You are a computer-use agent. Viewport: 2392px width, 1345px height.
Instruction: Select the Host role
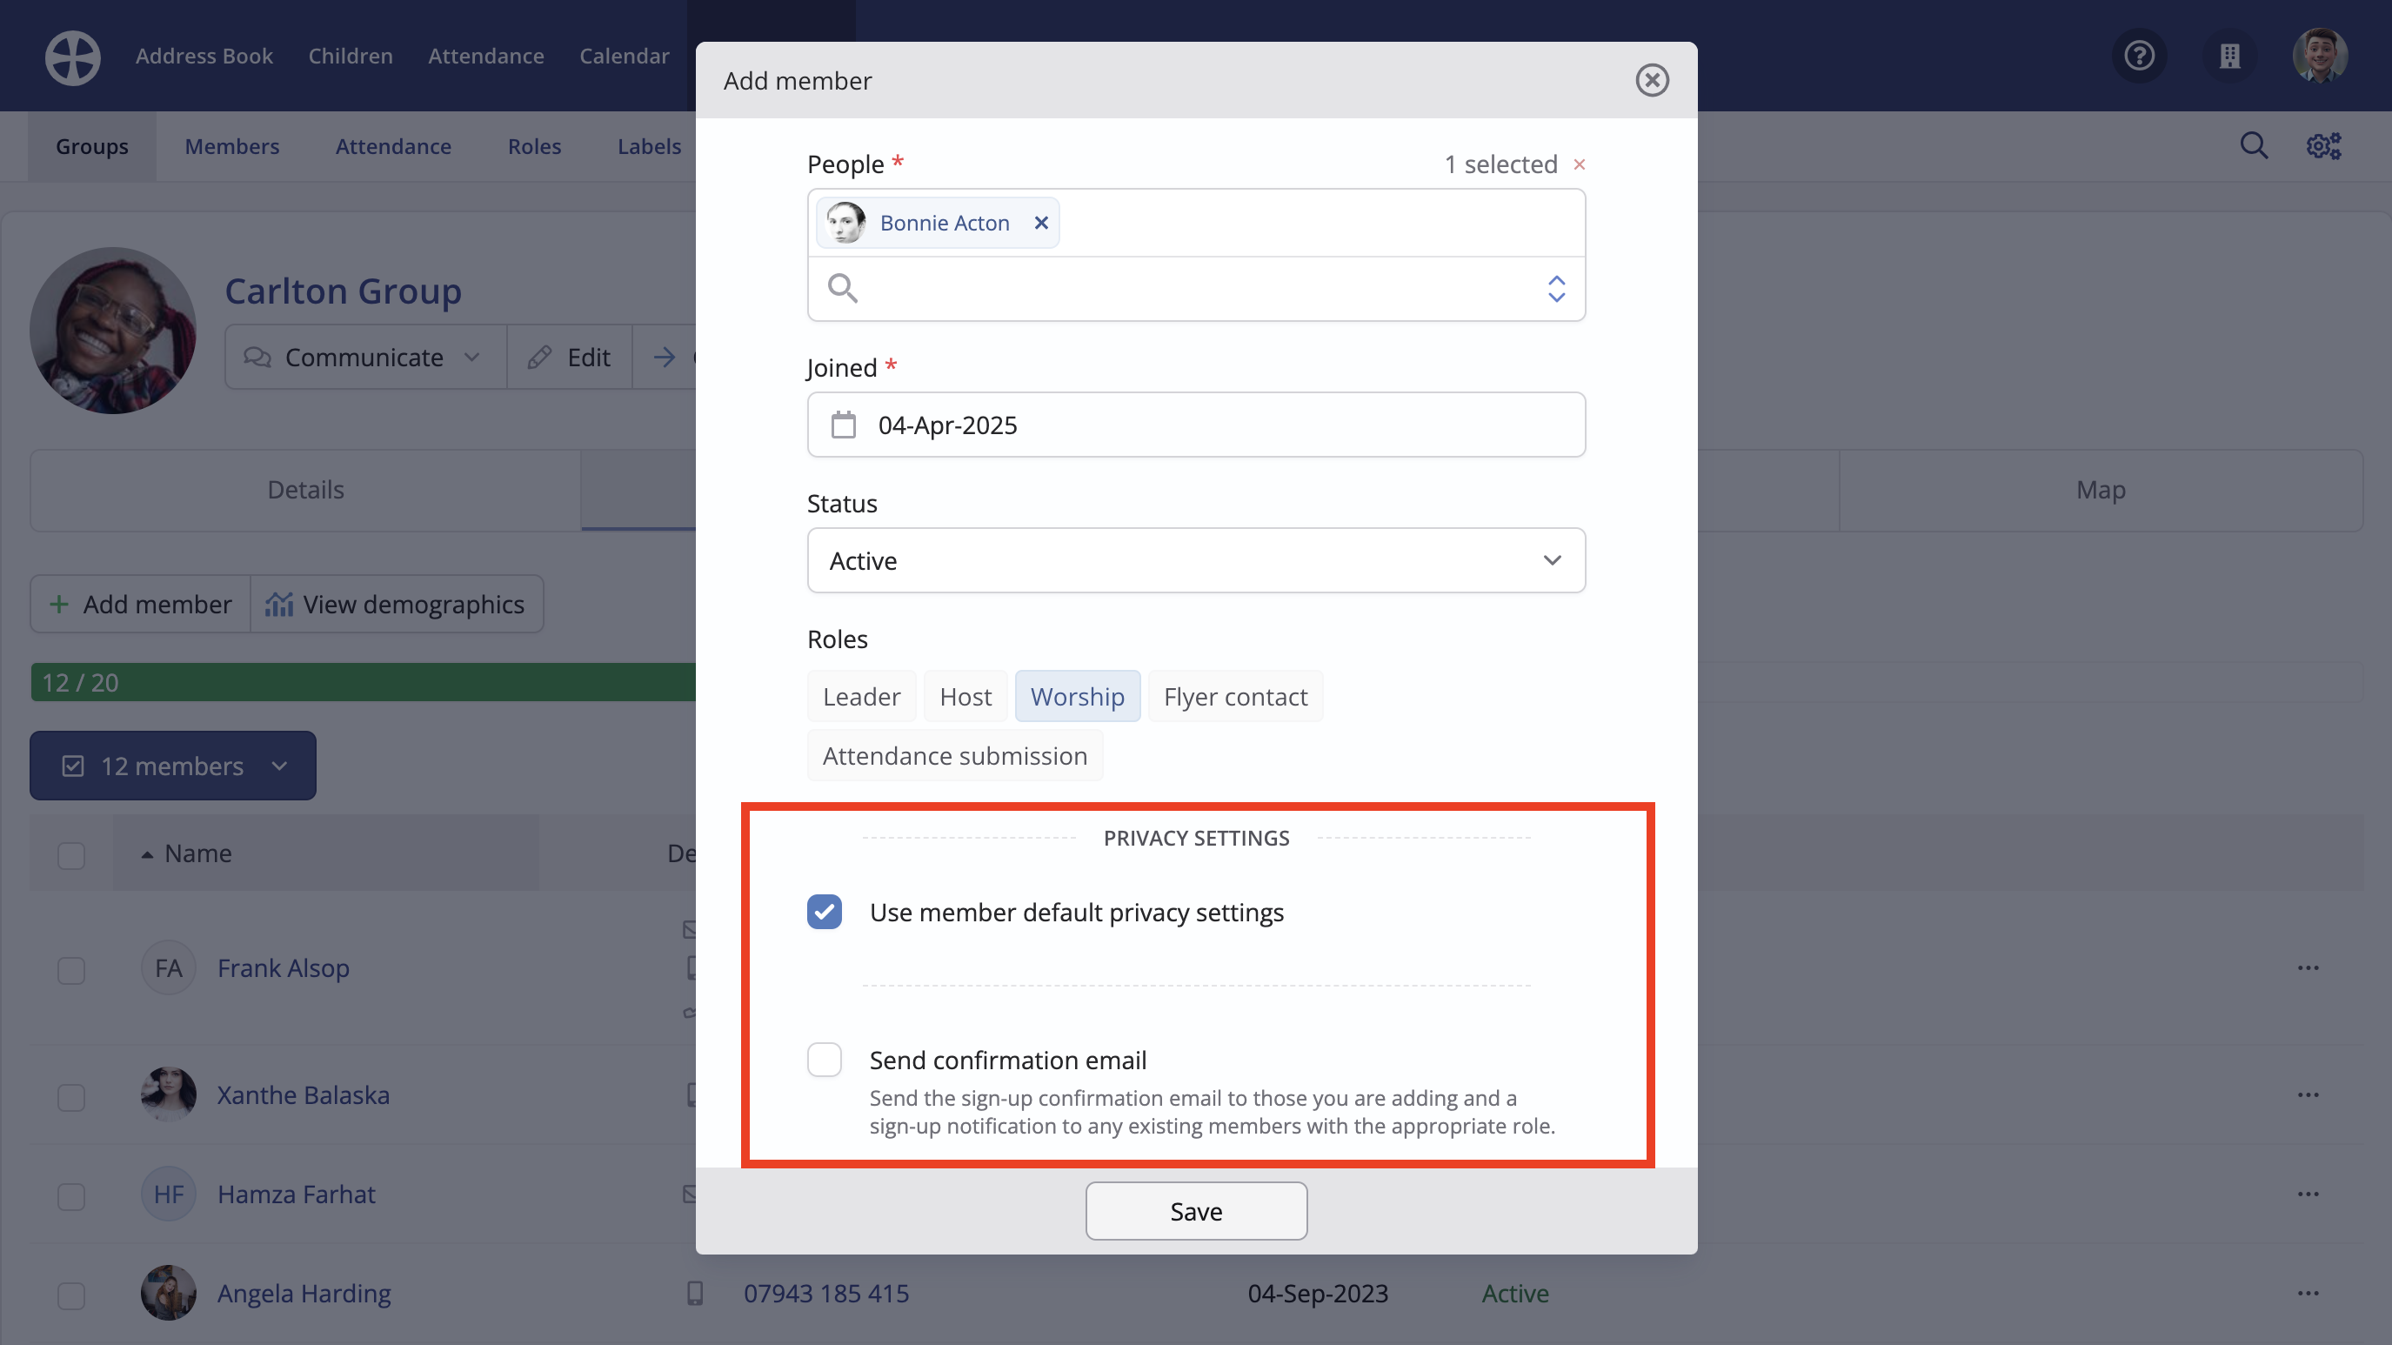point(965,697)
